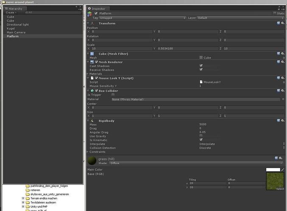Toggle the Platform object active checkbox
The width and height of the screenshot is (287, 211).
(x=96, y=13)
